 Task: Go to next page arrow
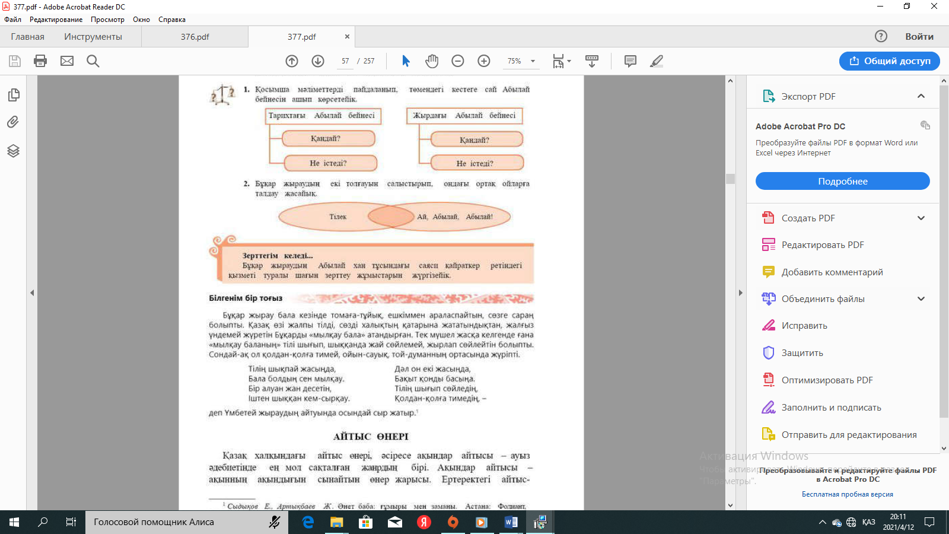pos(318,61)
